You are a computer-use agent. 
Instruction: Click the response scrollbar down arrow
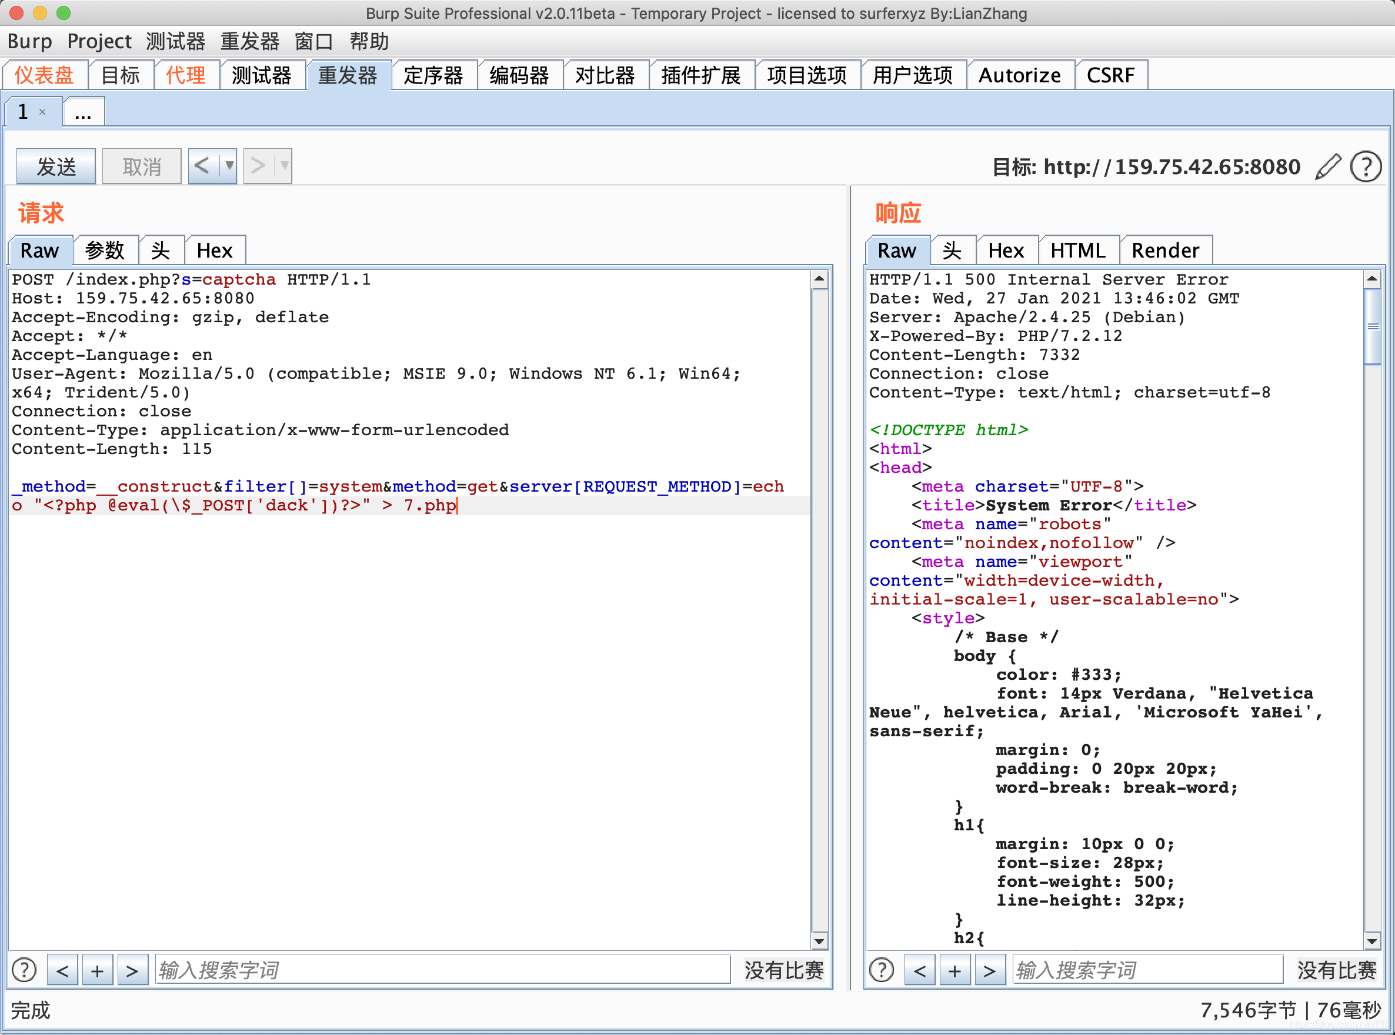[x=1373, y=941]
